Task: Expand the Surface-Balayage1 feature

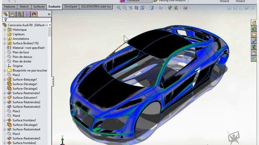Action: point(4,80)
